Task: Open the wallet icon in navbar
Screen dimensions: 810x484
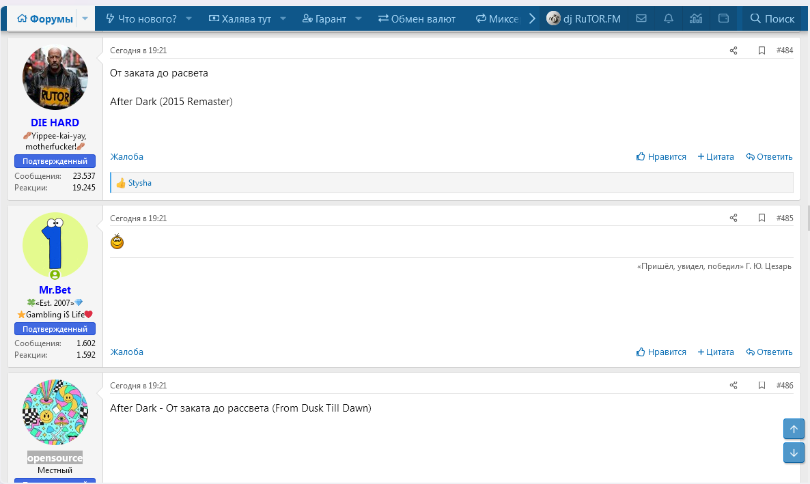Action: pyautogui.click(x=724, y=18)
